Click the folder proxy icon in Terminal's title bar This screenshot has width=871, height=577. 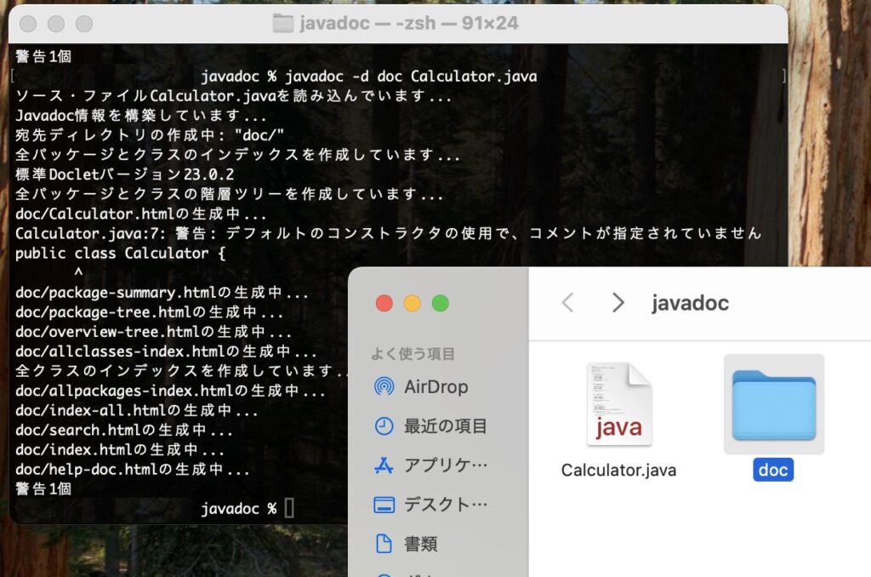pos(282,23)
